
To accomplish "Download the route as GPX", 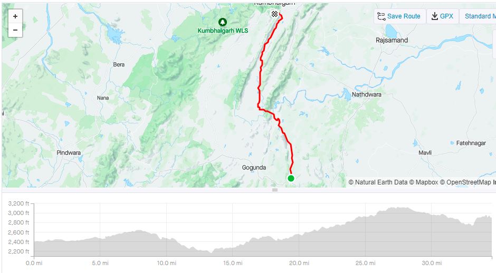I will click(x=443, y=16).
